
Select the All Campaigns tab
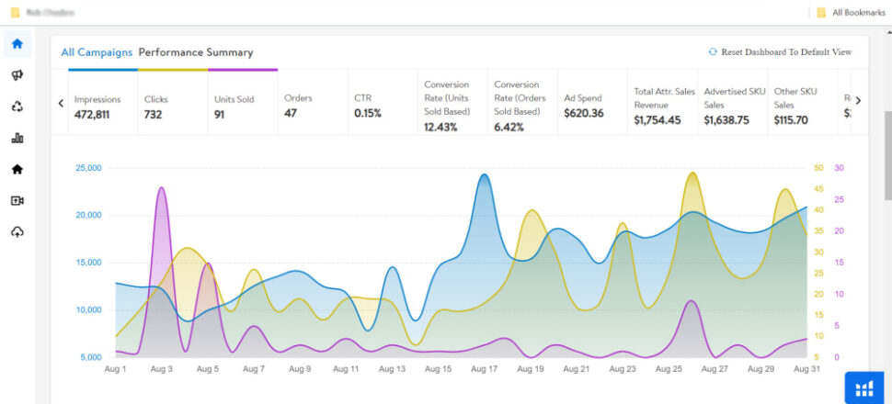click(97, 52)
